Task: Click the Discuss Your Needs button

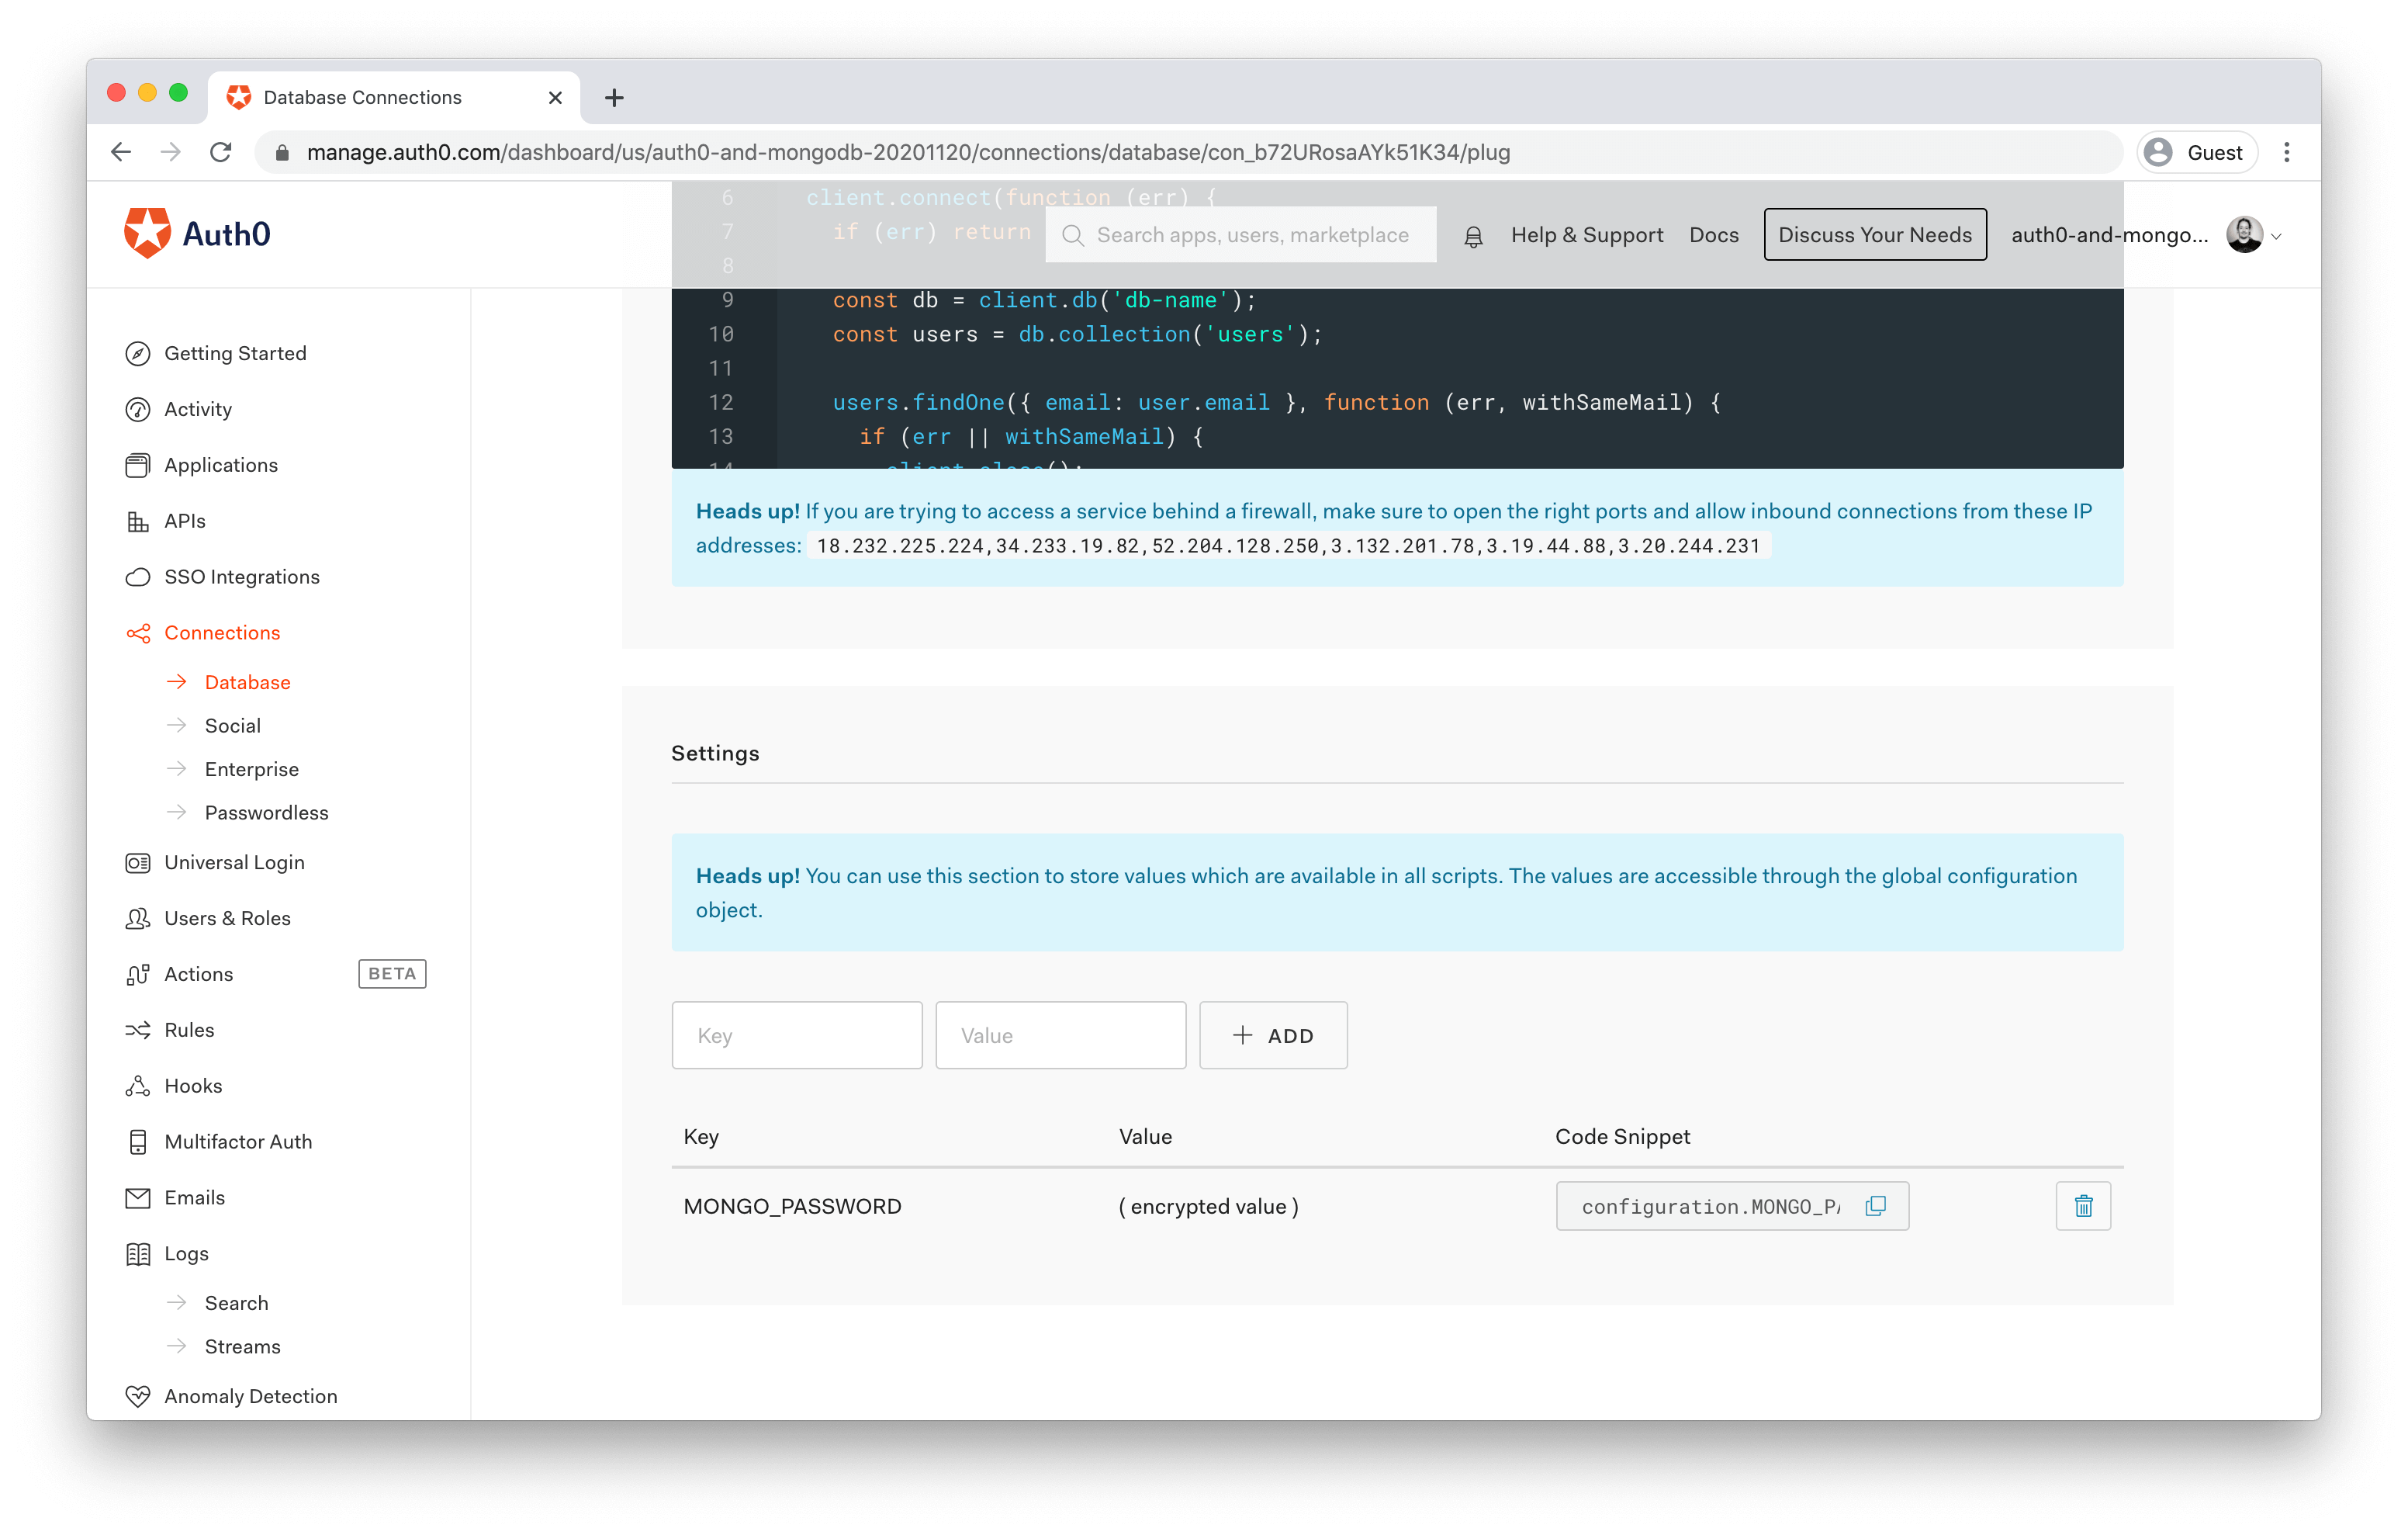Action: pos(1874,235)
